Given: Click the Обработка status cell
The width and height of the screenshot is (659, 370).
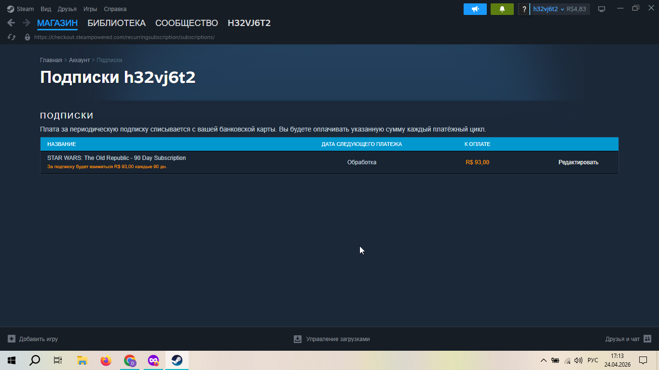Looking at the screenshot, I should pos(362,162).
